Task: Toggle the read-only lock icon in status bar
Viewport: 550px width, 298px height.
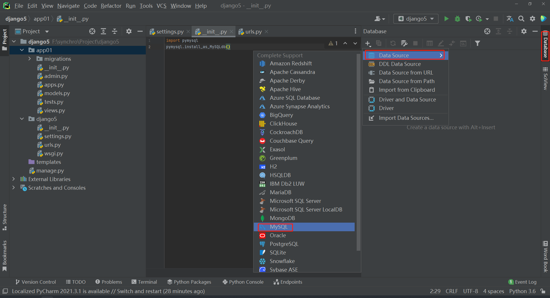Action: pyautogui.click(x=543, y=291)
